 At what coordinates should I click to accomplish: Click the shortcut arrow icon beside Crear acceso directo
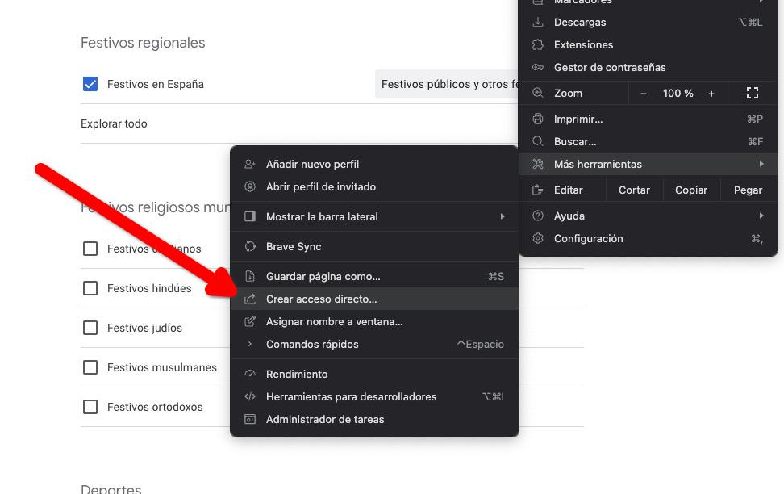coord(250,299)
